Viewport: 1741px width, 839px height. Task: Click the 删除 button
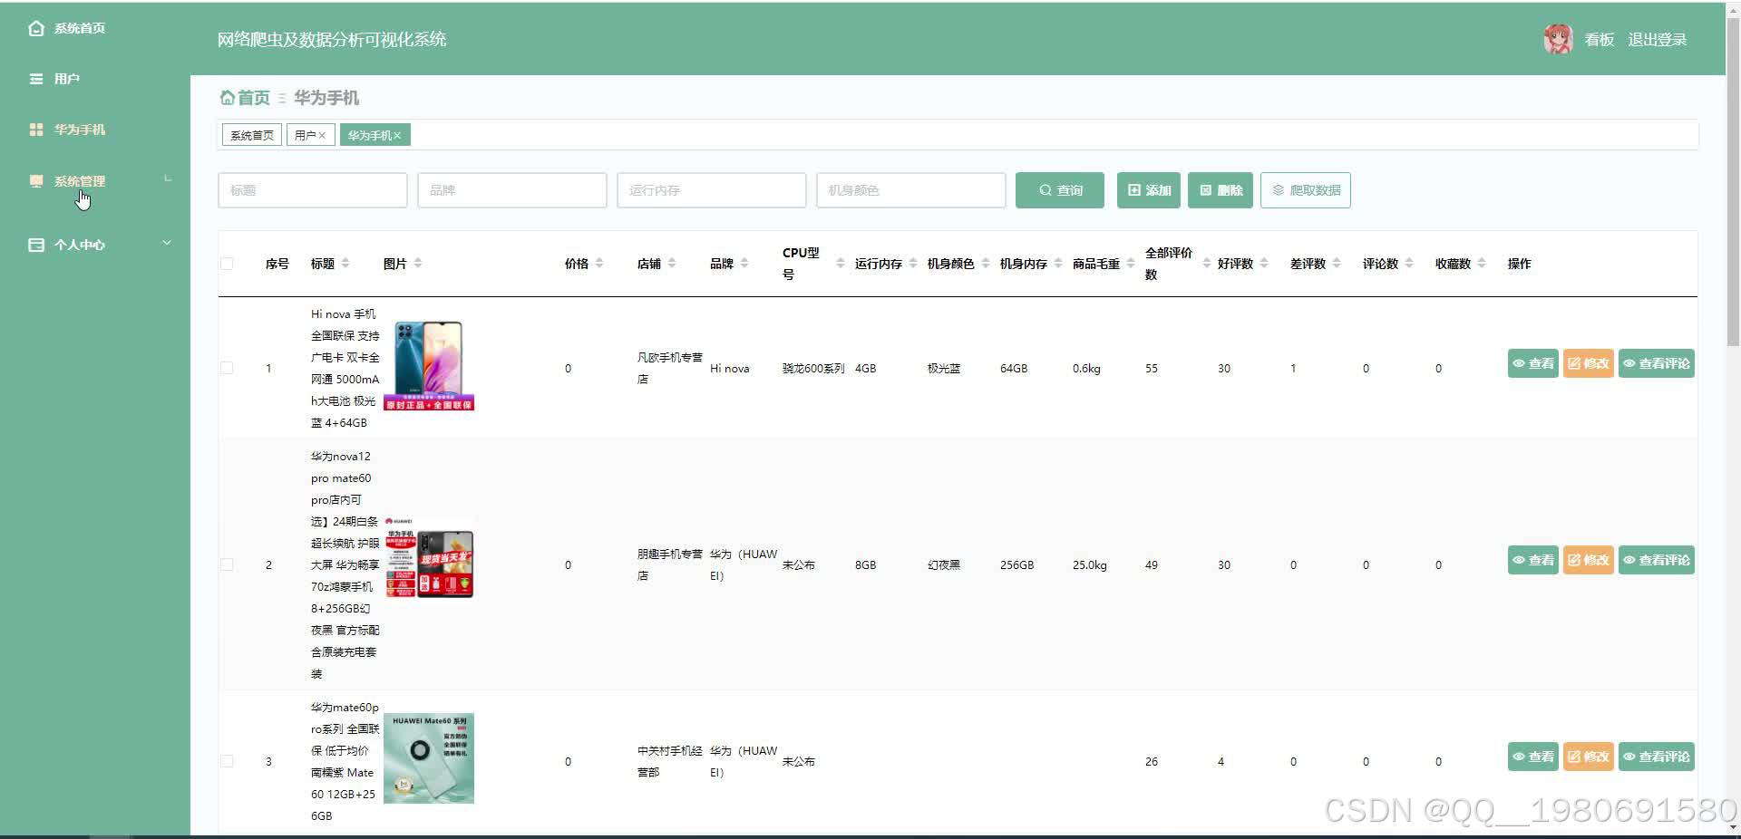point(1221,190)
